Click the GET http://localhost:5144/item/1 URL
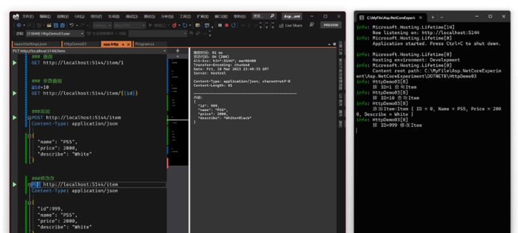518x233 pixels. [83, 63]
